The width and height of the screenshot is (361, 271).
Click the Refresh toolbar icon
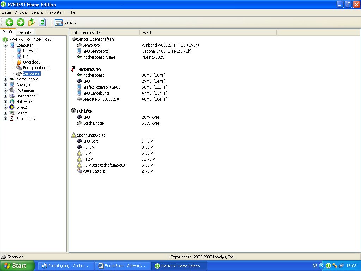pyautogui.click(x=42, y=22)
